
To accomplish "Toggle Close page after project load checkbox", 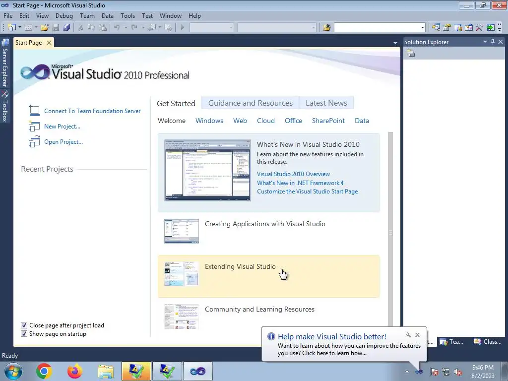I will click(x=24, y=325).
